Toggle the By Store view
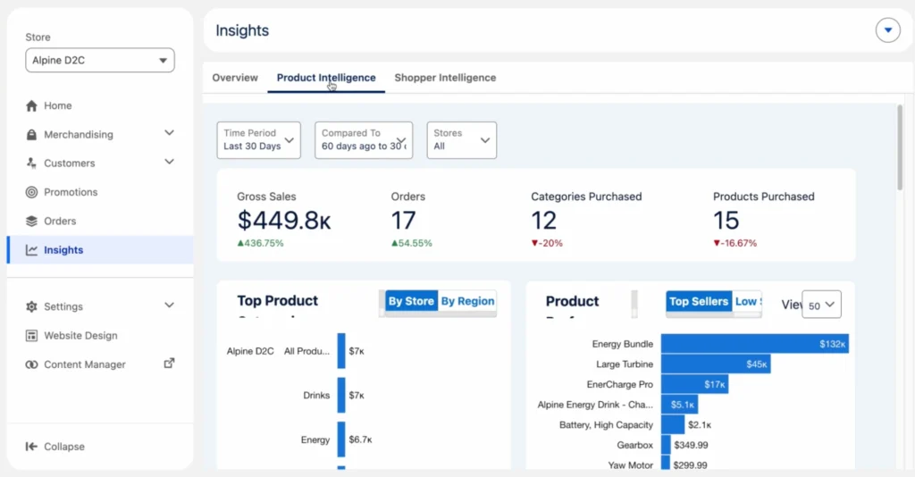The width and height of the screenshot is (915, 477). [411, 301]
